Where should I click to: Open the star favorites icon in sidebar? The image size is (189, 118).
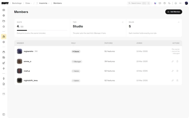point(4,26)
